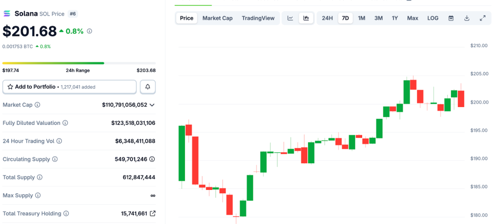Screen dimensions: 493x224
Task: Open Total Treasury Holding external link icon
Action: pyautogui.click(x=153, y=213)
